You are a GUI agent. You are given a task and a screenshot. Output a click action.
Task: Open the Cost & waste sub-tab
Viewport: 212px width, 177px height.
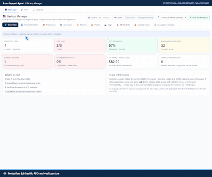click(x=142, y=25)
